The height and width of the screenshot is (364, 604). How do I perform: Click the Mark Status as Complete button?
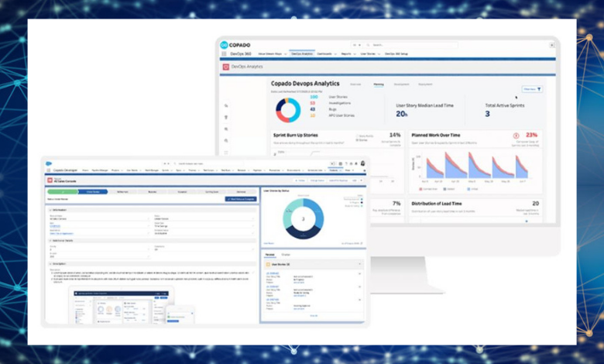pyautogui.click(x=241, y=199)
